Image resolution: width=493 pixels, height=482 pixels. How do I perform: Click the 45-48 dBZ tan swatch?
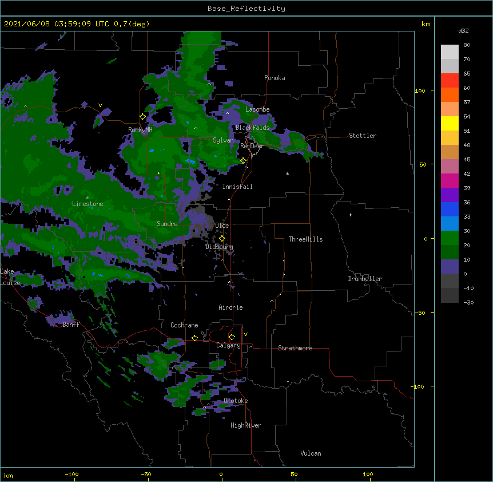pos(450,152)
